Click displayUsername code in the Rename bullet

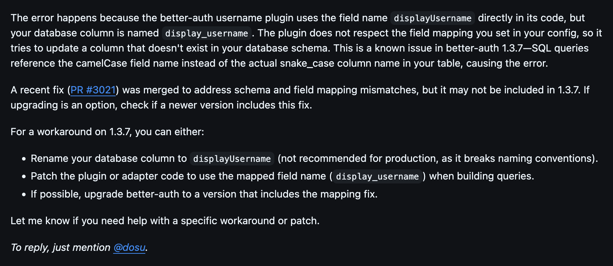232,159
